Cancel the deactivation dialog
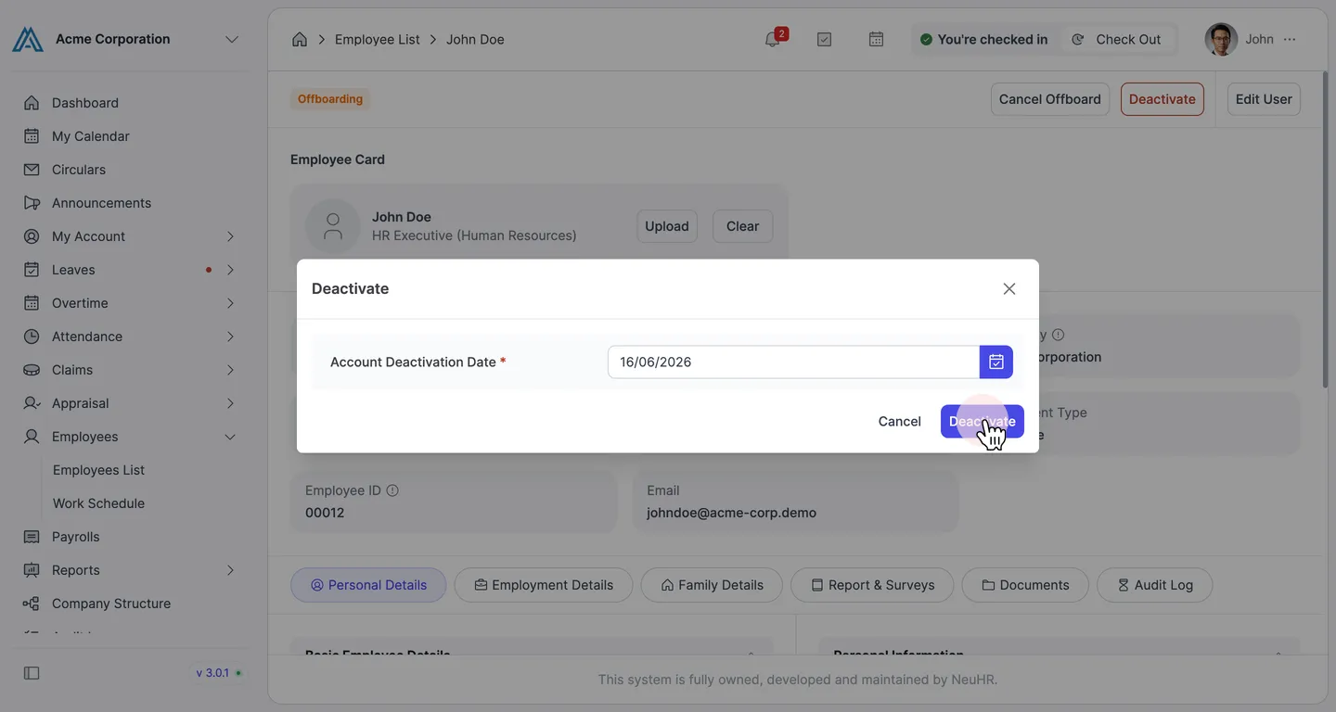Viewport: 1336px width, 712px height. 900,422
